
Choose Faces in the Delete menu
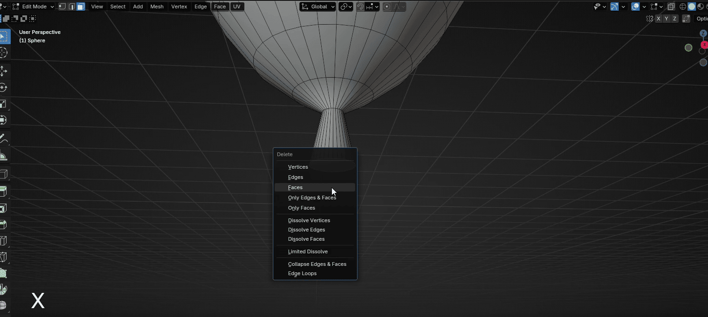tap(295, 187)
